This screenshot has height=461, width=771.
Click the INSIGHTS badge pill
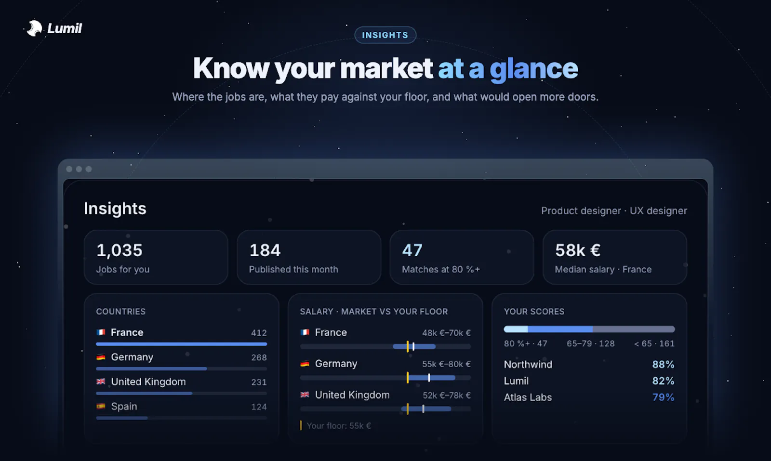pos(385,35)
